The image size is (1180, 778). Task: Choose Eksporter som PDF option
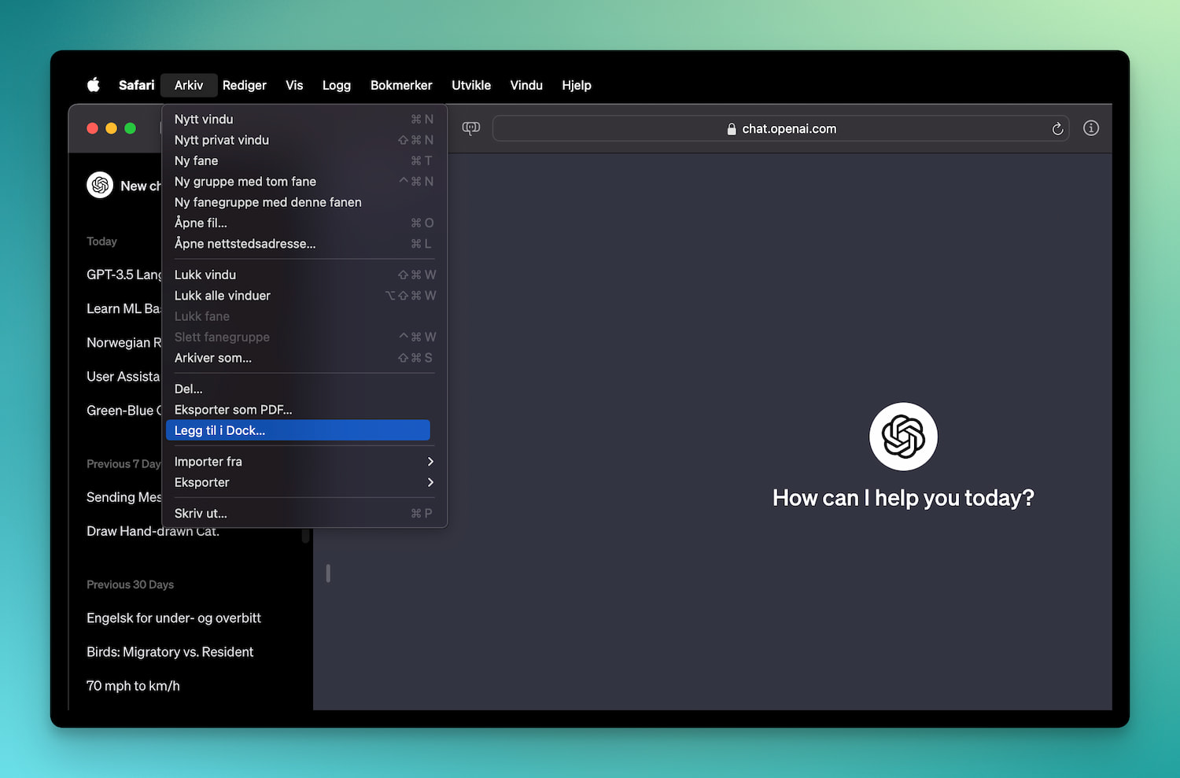point(233,410)
